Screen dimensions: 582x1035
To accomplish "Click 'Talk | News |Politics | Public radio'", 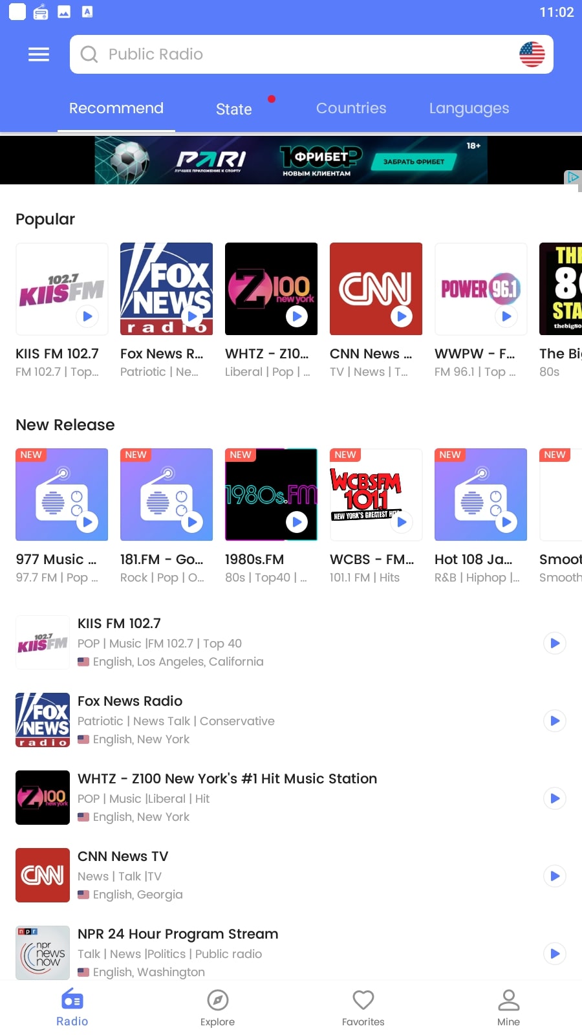I will (x=169, y=954).
